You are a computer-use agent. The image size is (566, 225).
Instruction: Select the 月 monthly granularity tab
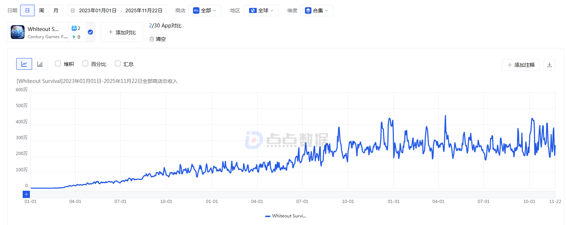tap(56, 10)
